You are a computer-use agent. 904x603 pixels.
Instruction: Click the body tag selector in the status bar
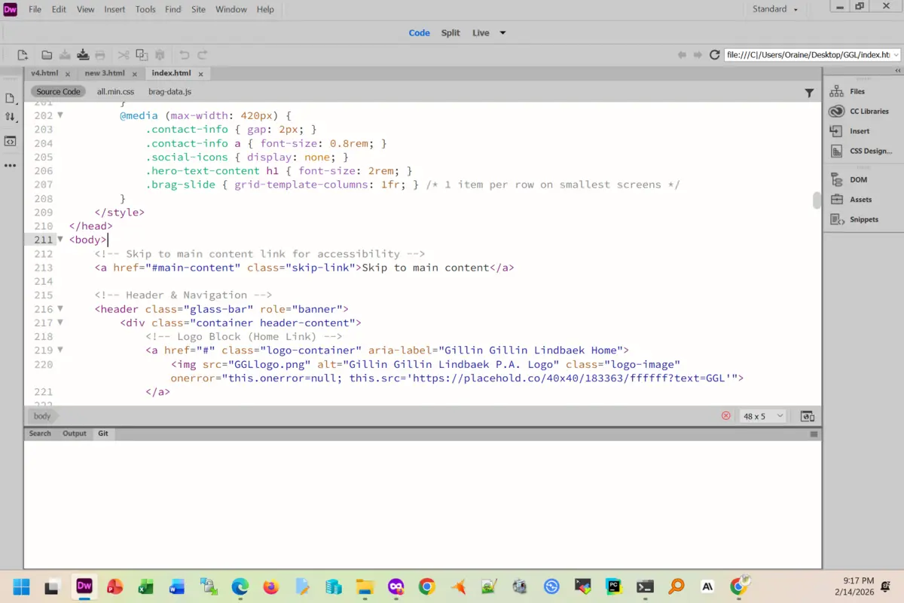point(41,415)
